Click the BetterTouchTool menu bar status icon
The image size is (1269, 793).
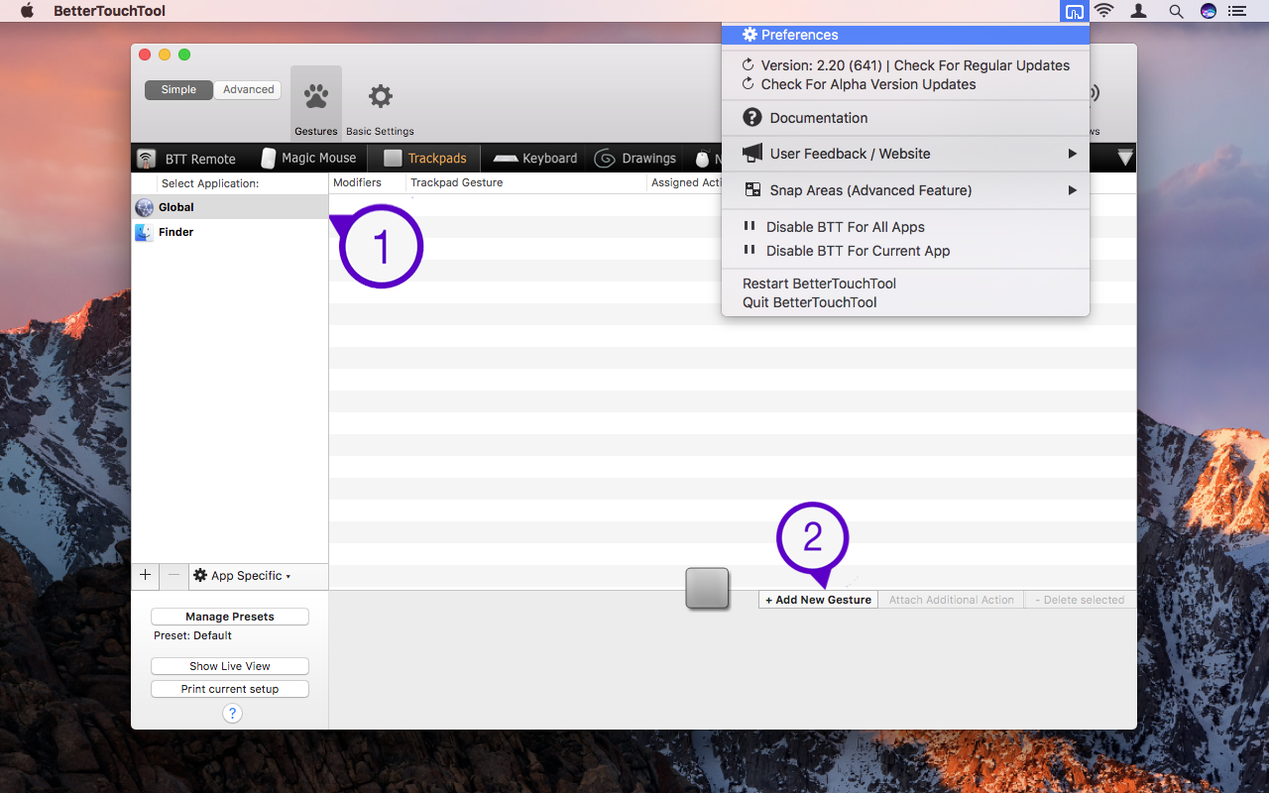point(1073,11)
